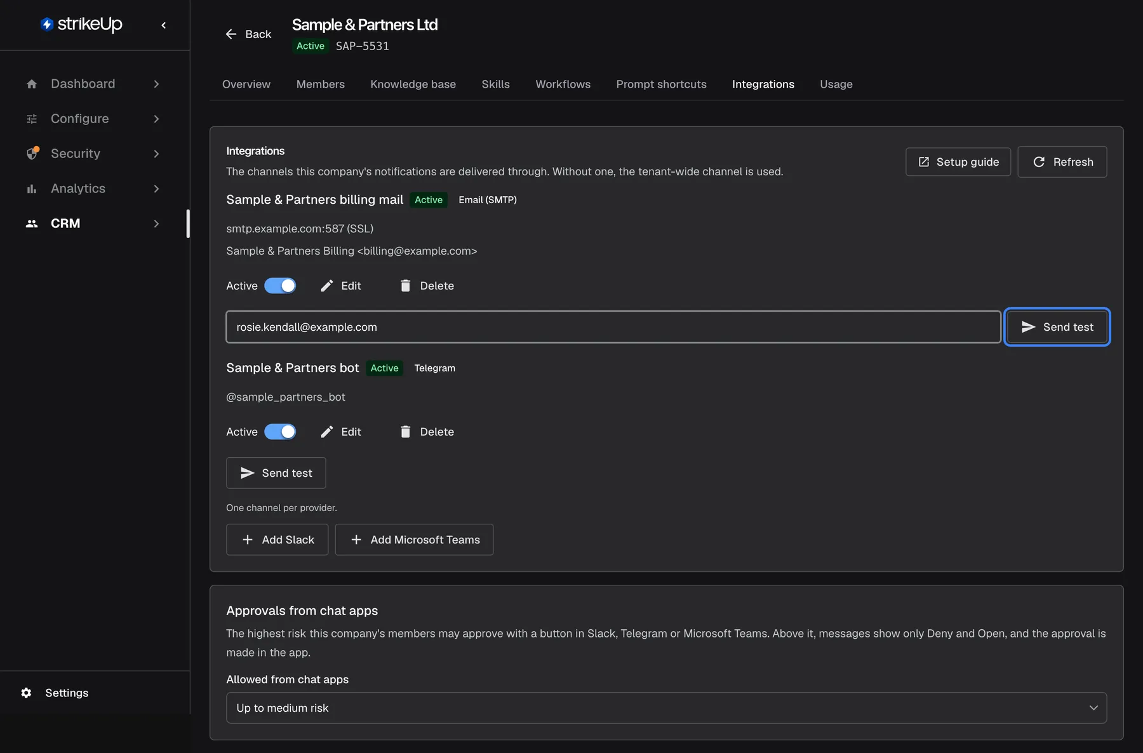Expand the Configure menu arrow

click(156, 119)
